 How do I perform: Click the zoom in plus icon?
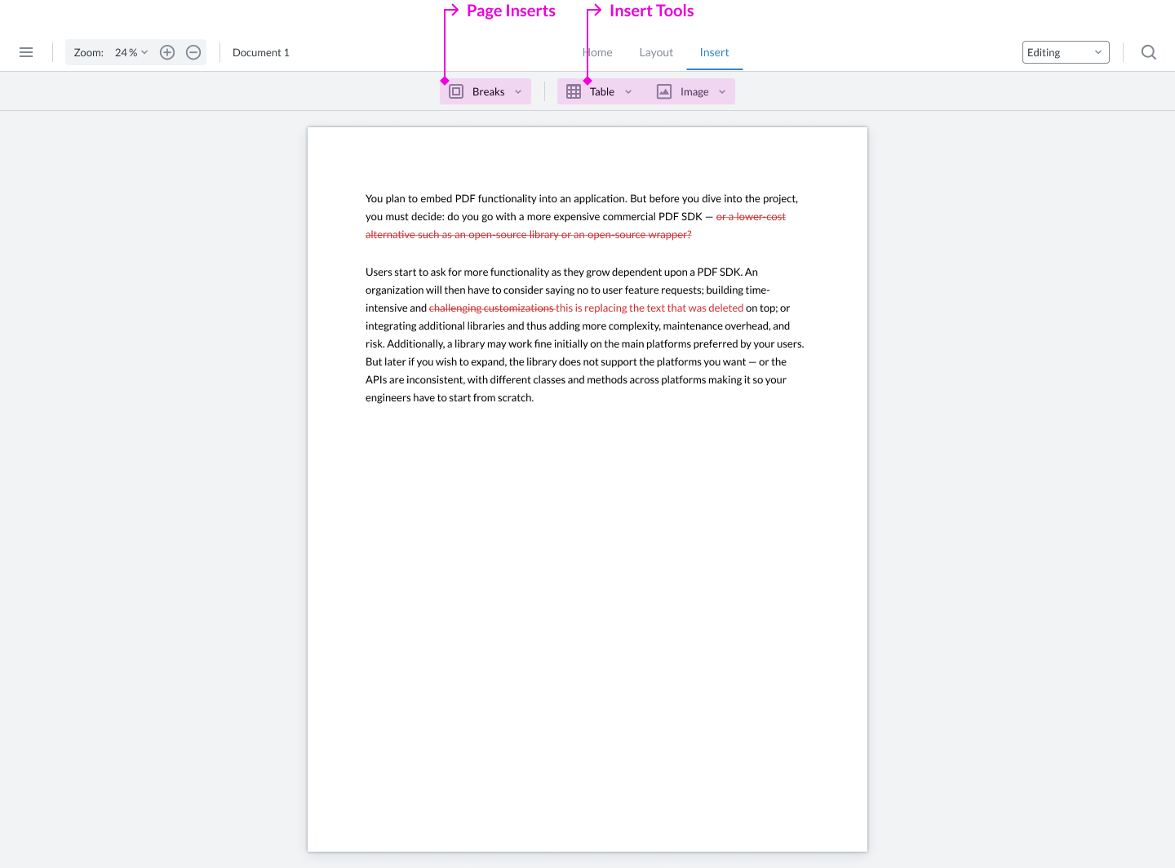tap(167, 52)
